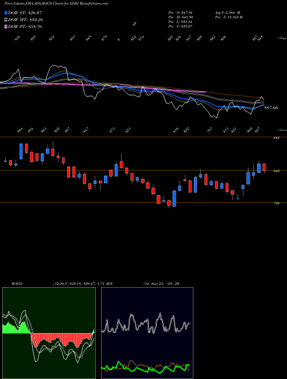Click the tall blue candle near the 798 low

click(174, 199)
